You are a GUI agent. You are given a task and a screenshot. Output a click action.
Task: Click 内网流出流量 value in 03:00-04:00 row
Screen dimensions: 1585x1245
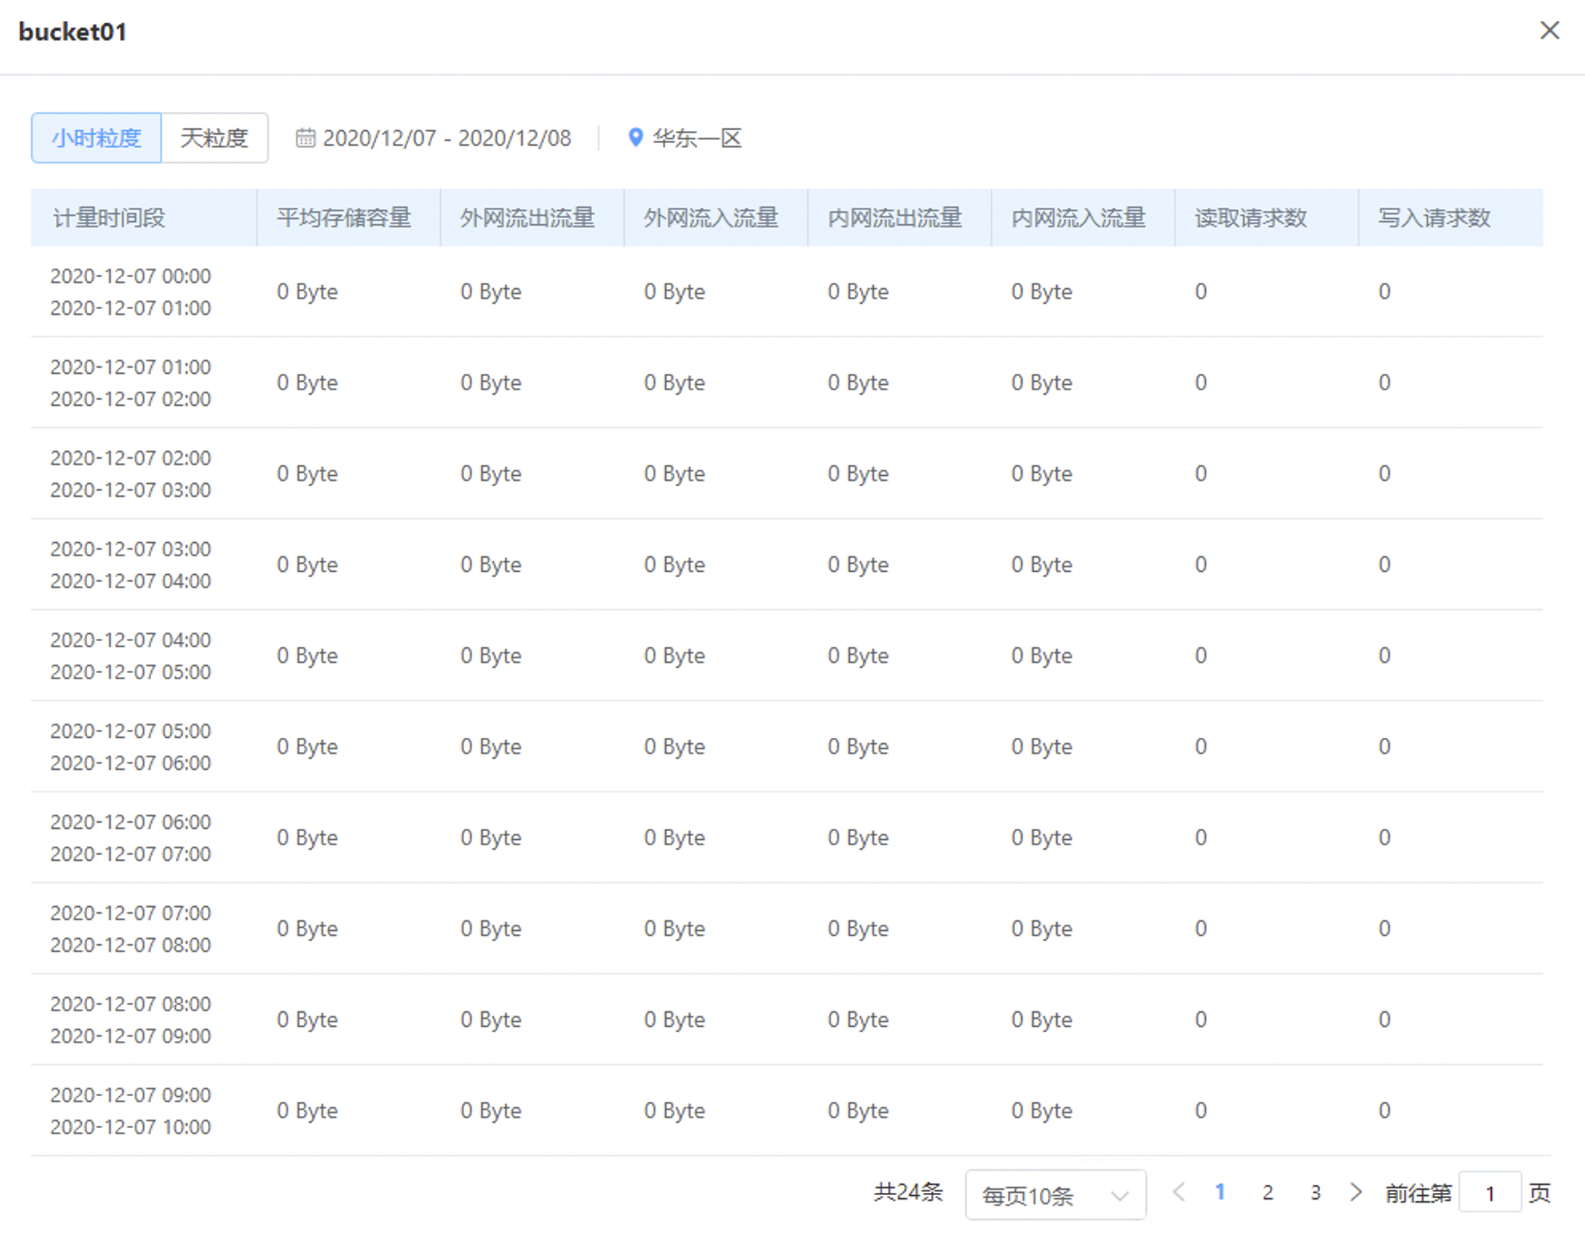point(858,564)
